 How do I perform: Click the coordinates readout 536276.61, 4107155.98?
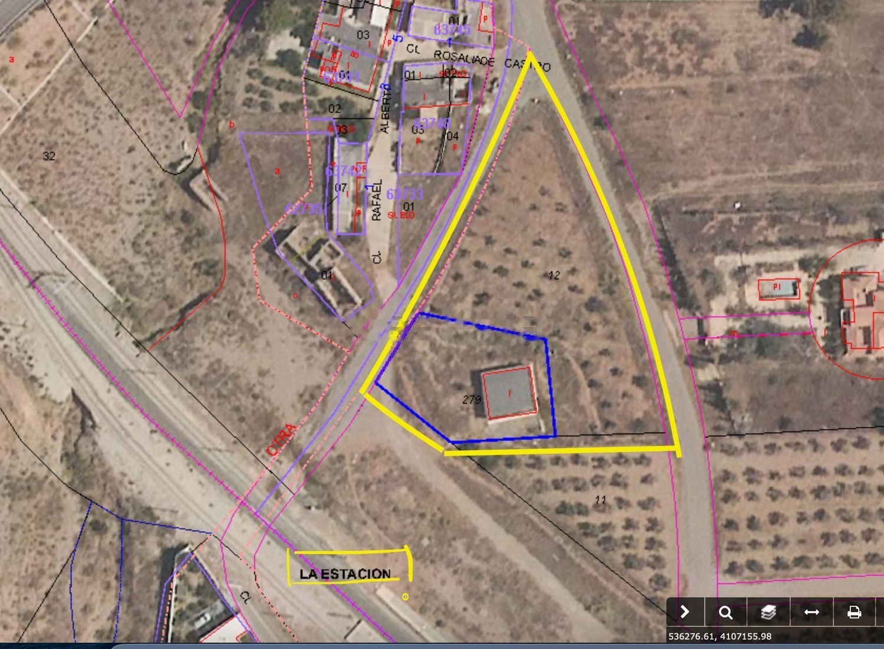[x=719, y=637]
